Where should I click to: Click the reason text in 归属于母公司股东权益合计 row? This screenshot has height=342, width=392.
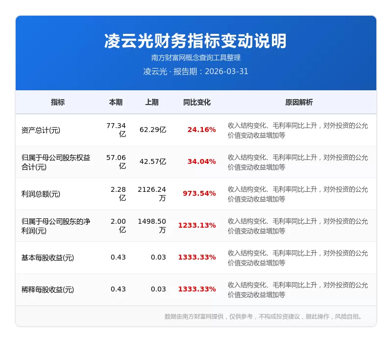tap(297, 162)
